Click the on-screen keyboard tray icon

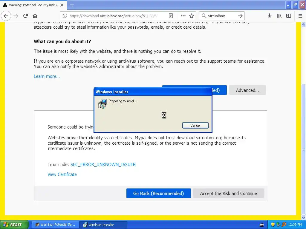[x=262, y=225]
